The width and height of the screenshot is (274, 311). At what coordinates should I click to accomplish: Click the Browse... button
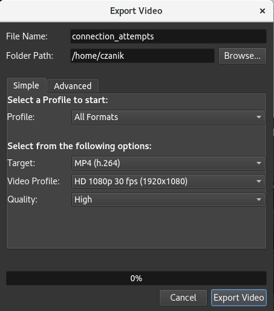click(243, 56)
